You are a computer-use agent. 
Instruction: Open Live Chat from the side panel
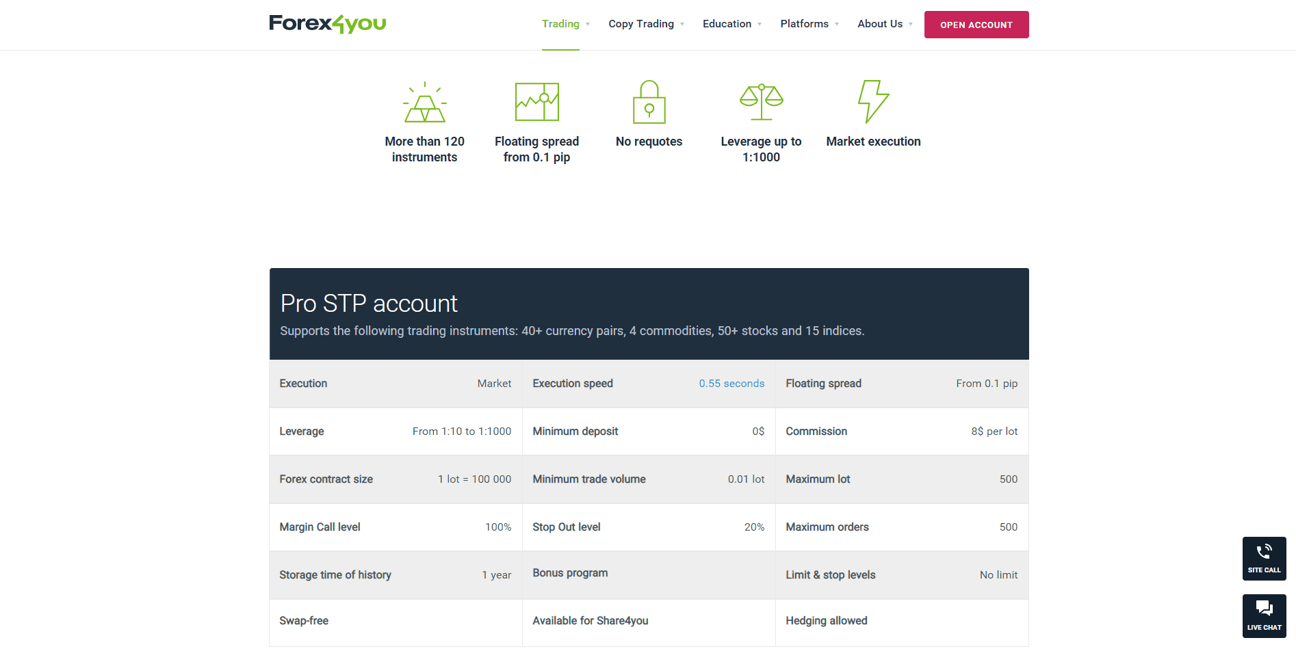[1264, 615]
